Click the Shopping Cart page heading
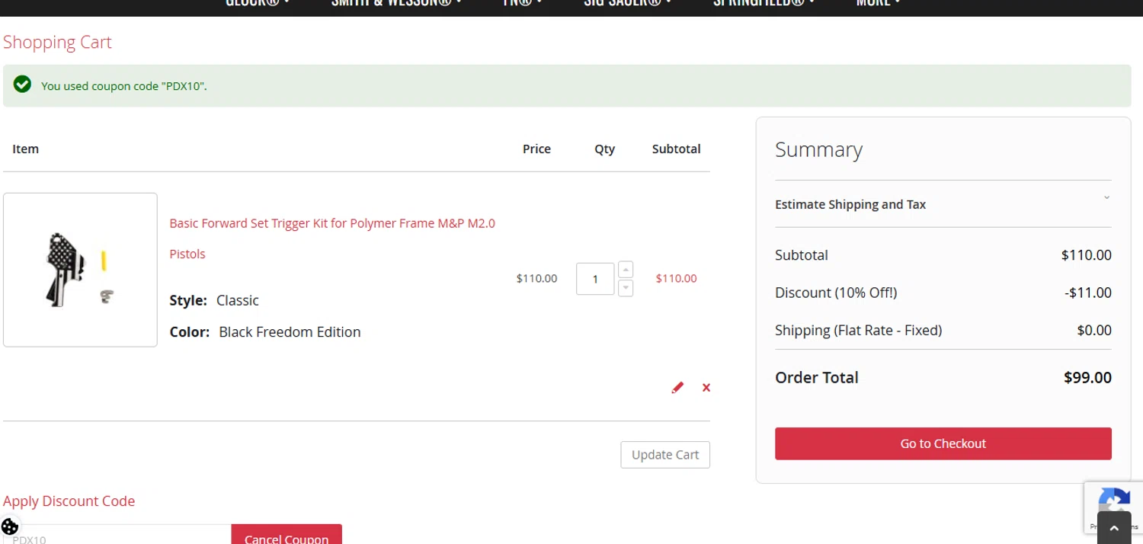This screenshot has width=1143, height=544. 57,42
